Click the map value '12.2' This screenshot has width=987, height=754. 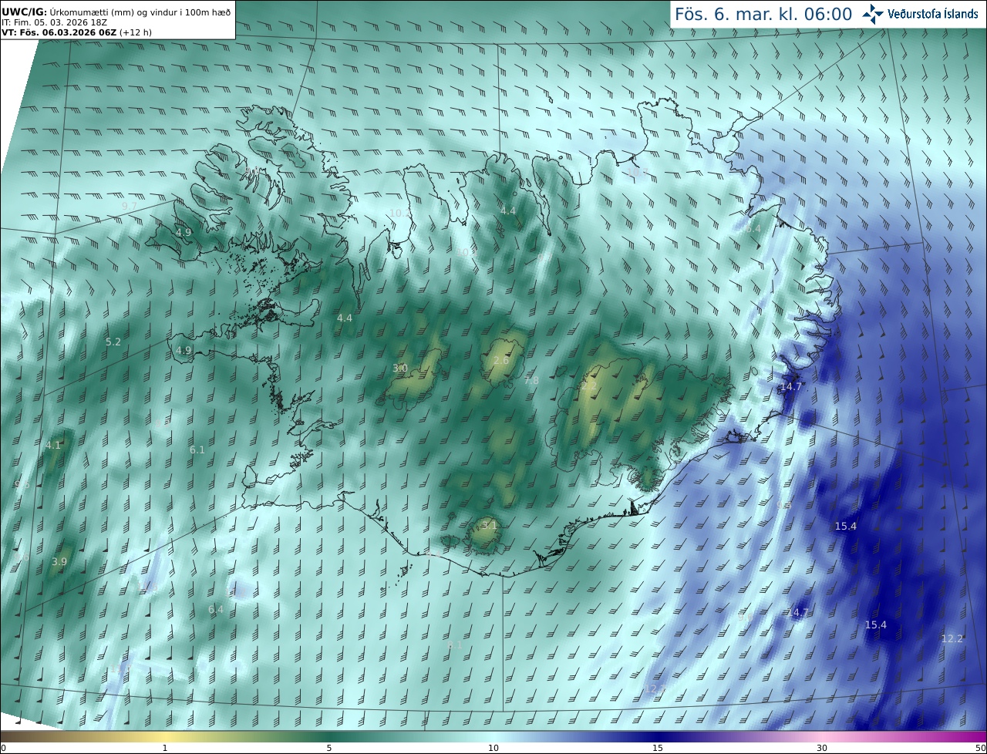point(952,638)
